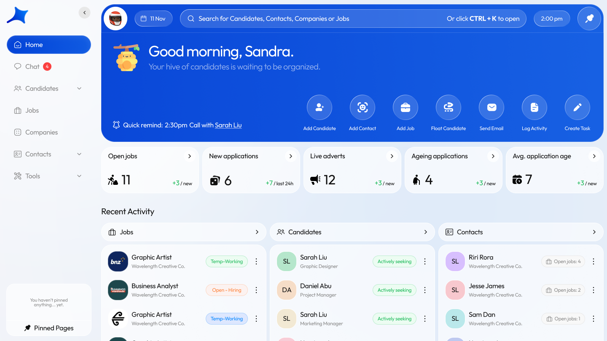Click the search bar for candidates and jobs
The height and width of the screenshot is (341, 607).
pos(353,19)
